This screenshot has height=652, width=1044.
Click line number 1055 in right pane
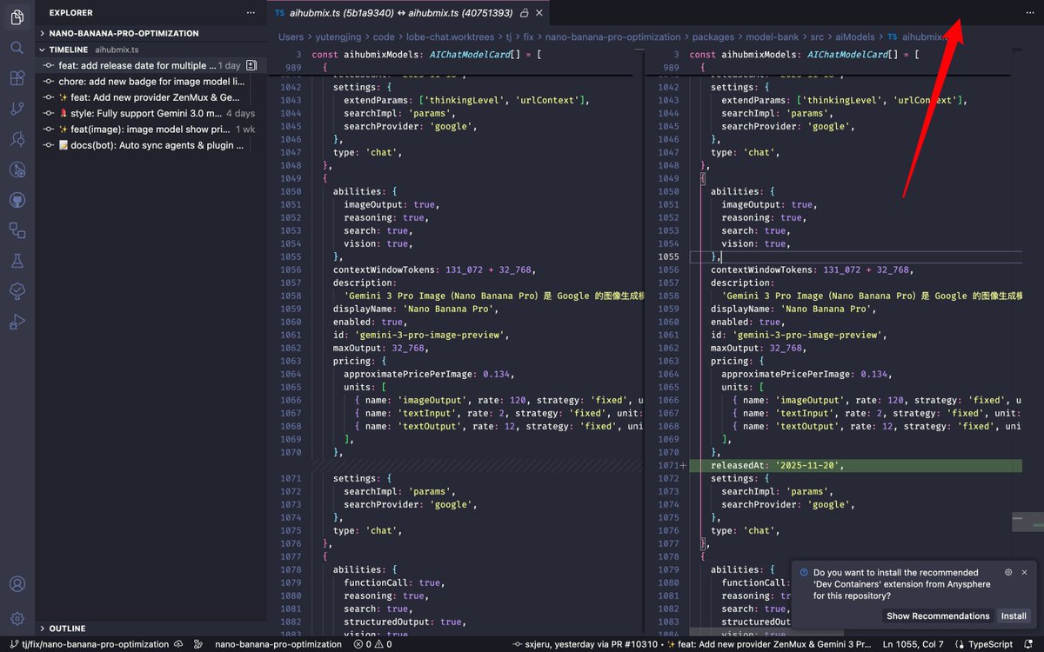pos(668,256)
